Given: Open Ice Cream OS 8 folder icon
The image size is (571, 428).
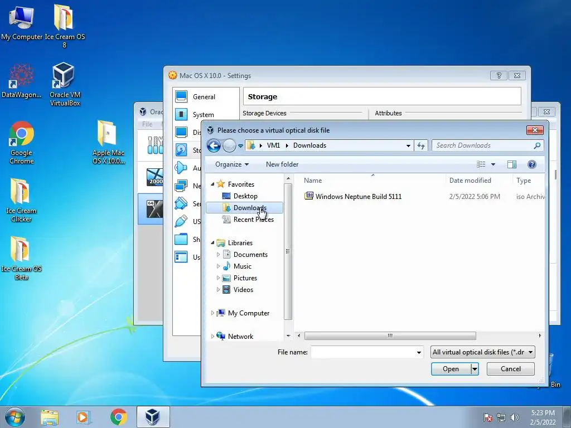Looking at the screenshot, I should 65,26.
